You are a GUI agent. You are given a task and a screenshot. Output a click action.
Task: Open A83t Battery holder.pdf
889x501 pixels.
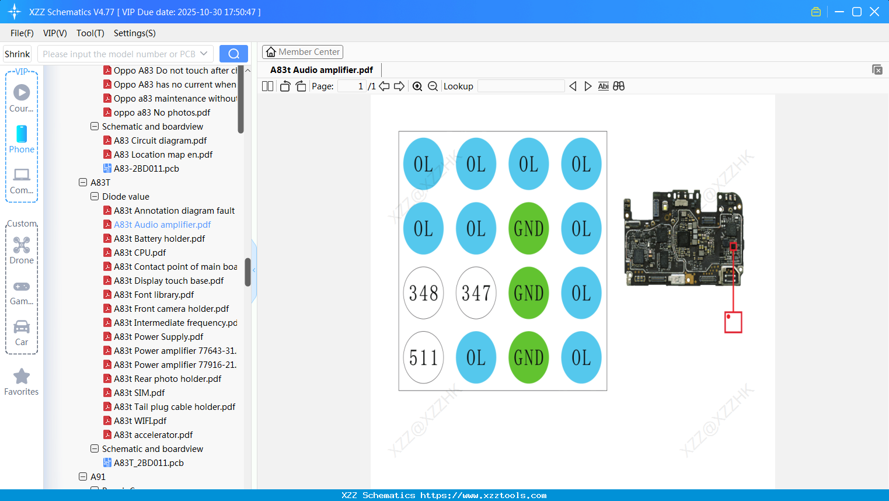(x=154, y=238)
